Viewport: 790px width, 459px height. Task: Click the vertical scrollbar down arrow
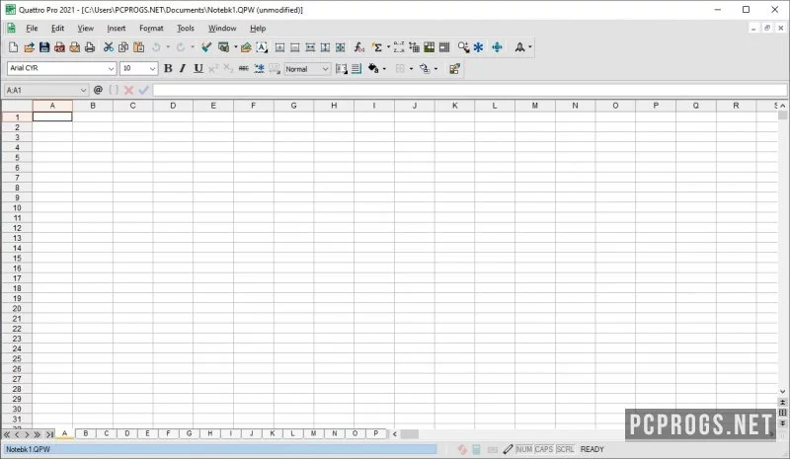click(782, 391)
